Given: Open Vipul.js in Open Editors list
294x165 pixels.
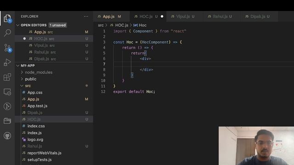Looking at the screenshot, I should [54, 45].
